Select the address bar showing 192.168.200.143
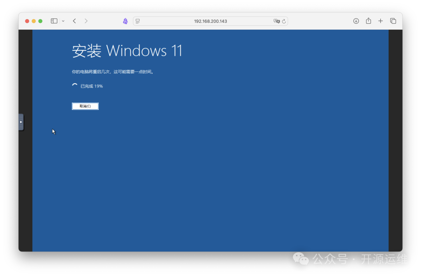 (x=210, y=21)
